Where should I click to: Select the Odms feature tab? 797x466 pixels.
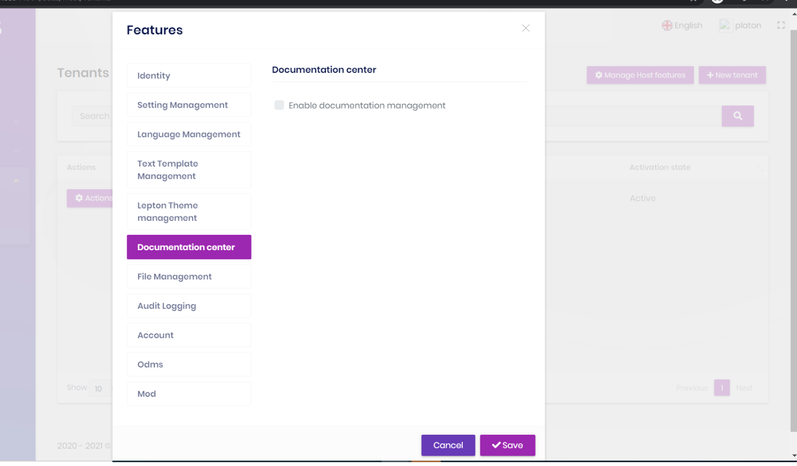point(189,364)
